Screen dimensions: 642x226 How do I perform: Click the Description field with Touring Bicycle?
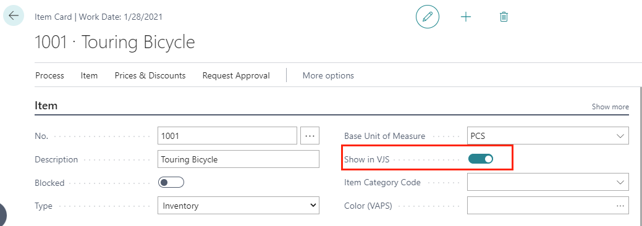point(239,159)
